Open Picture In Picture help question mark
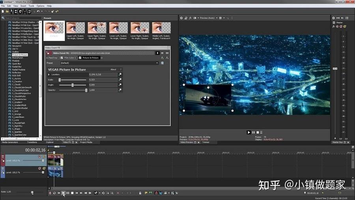 (x=121, y=70)
